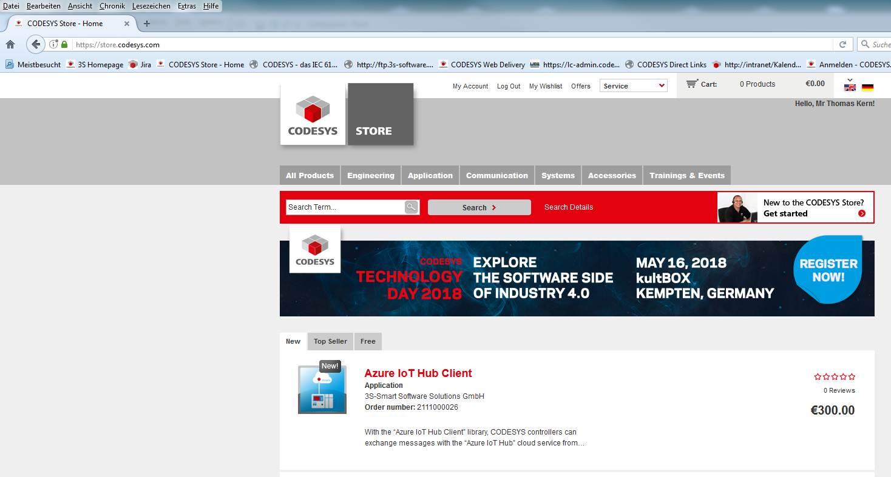Open new tab with the plus icon
The height and width of the screenshot is (477, 891).
tap(146, 24)
